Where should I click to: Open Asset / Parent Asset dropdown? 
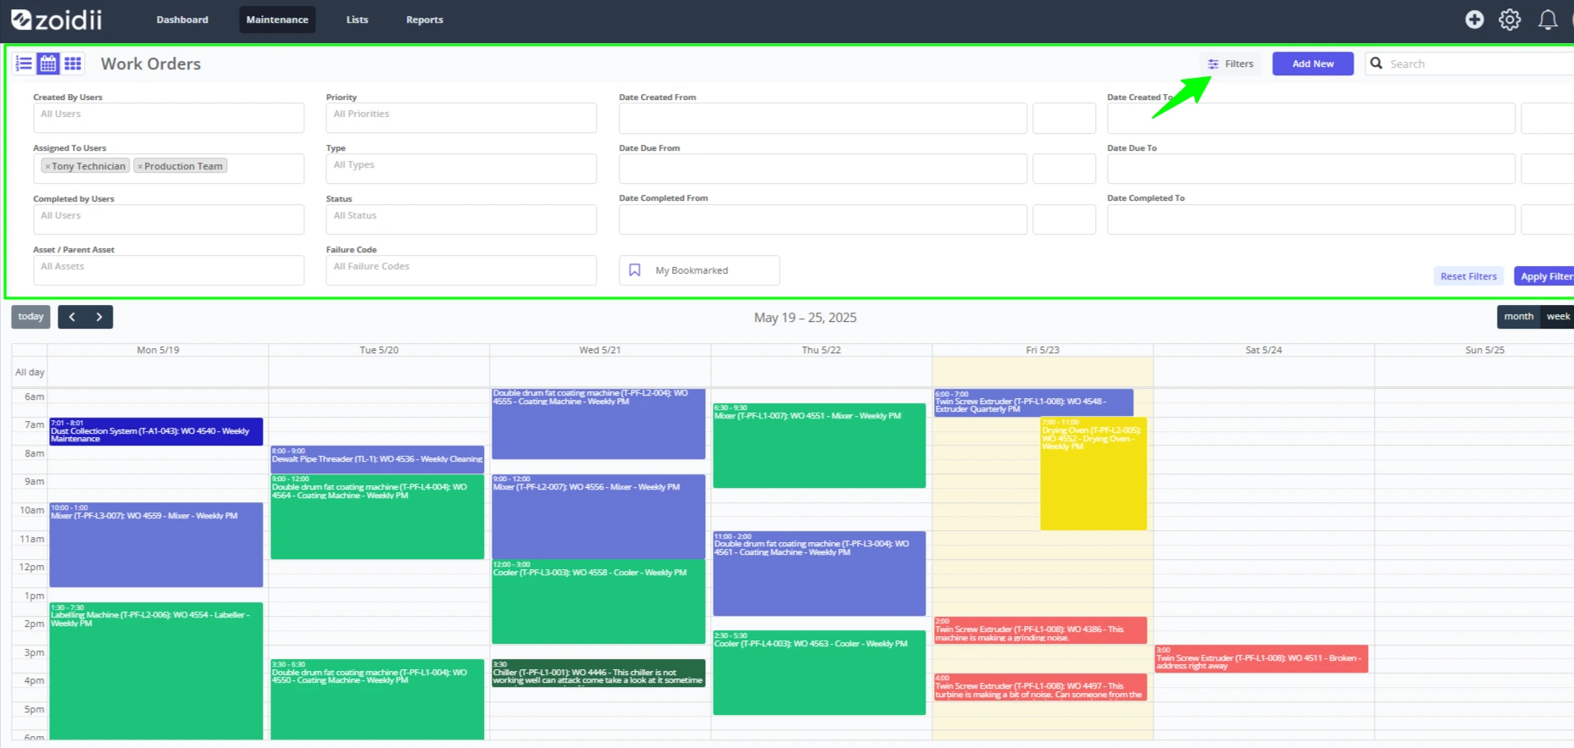click(169, 270)
